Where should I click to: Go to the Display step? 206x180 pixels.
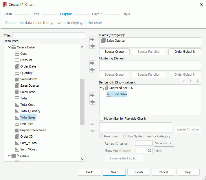(66, 14)
